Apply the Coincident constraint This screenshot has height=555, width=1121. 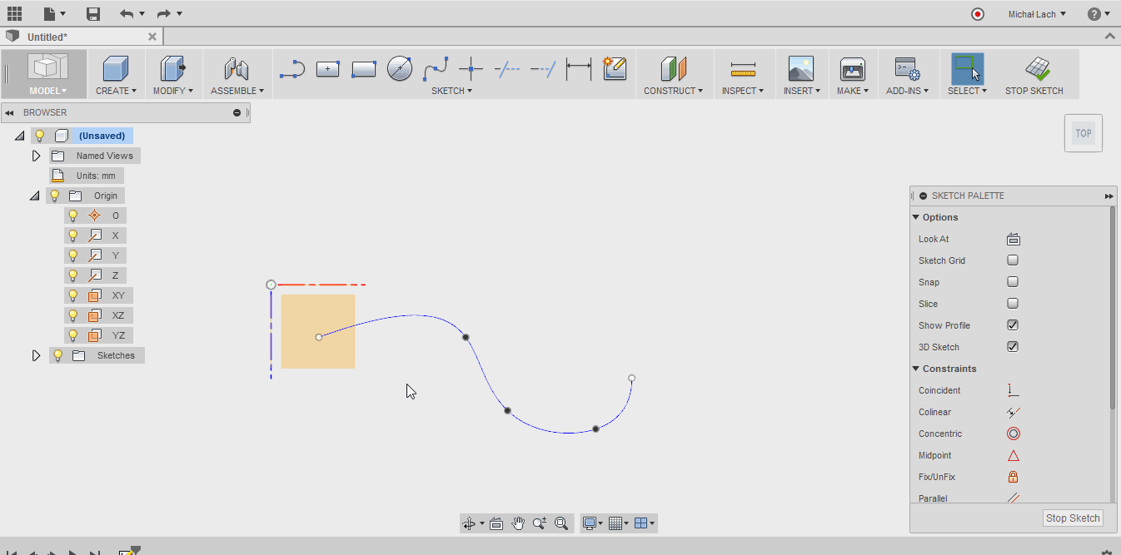(1013, 389)
